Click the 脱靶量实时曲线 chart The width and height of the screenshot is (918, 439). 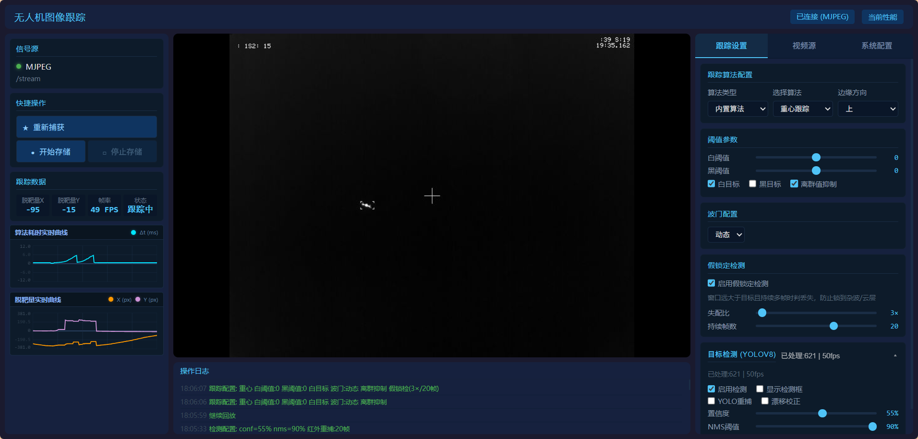[x=87, y=330]
